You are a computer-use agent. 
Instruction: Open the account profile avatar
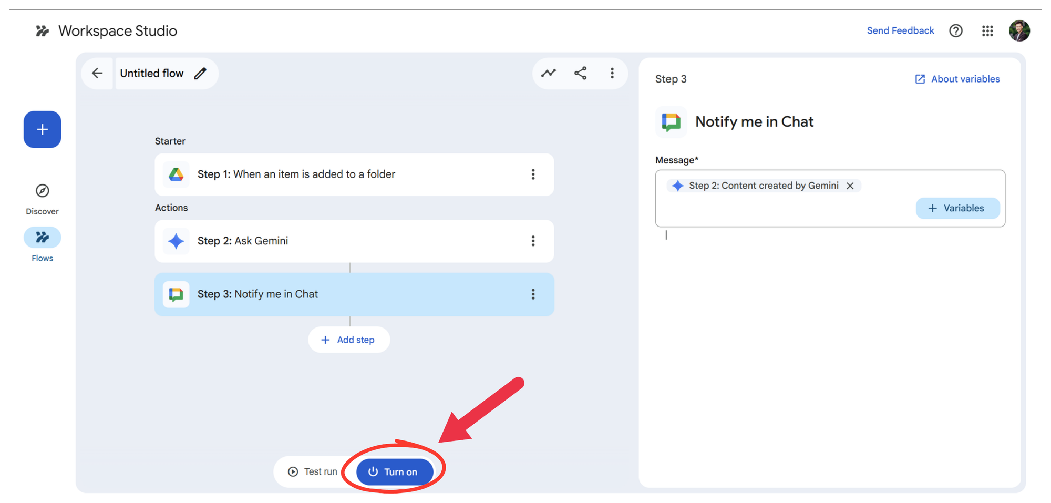[1019, 30]
